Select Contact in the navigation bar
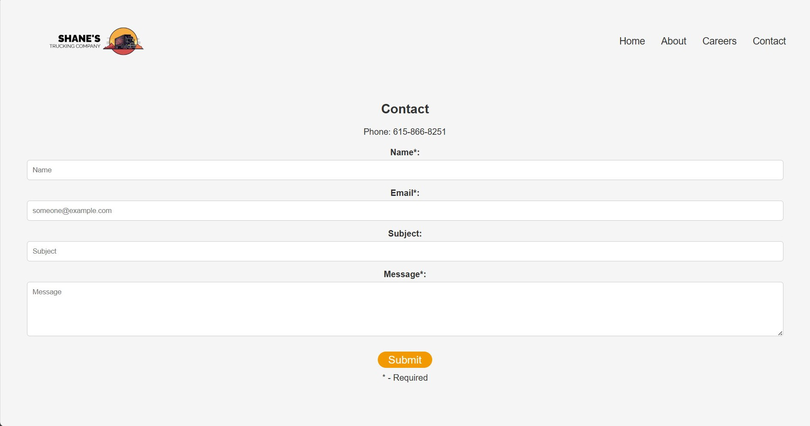 tap(769, 41)
